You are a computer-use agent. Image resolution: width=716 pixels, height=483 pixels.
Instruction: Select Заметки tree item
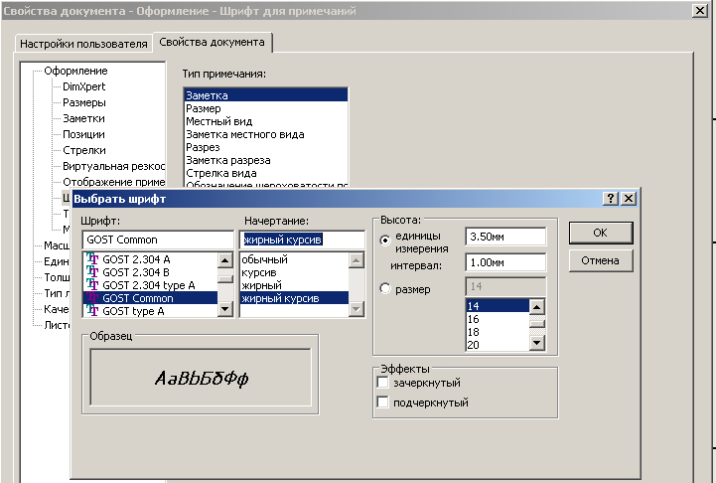(83, 118)
